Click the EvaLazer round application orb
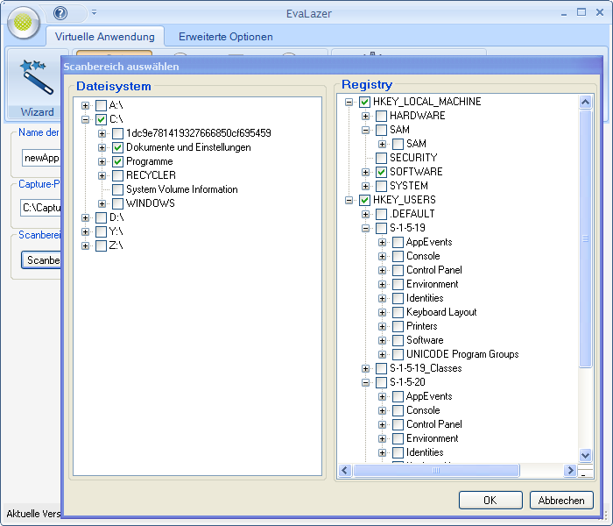The width and height of the screenshot is (613, 526). [25, 22]
